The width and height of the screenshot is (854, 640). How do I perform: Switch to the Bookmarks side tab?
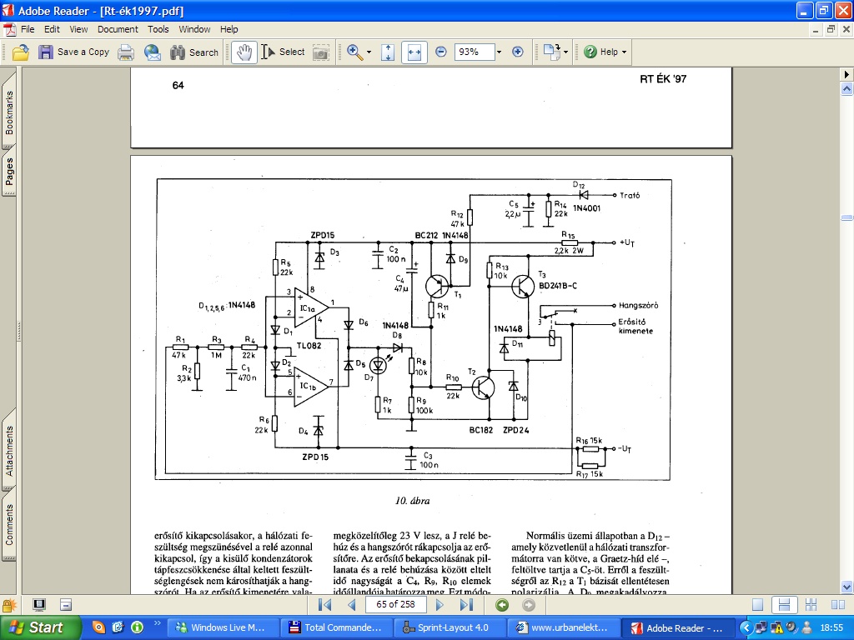click(x=9, y=112)
